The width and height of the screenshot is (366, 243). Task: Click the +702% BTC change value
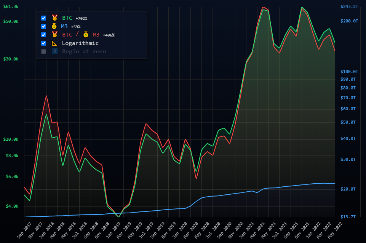pyautogui.click(x=82, y=18)
